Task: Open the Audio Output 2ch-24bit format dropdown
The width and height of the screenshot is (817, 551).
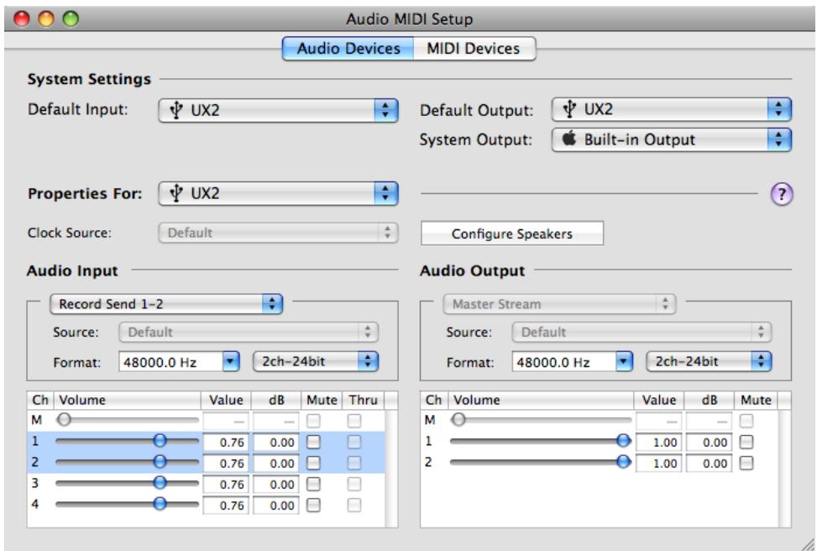Action: (x=710, y=361)
